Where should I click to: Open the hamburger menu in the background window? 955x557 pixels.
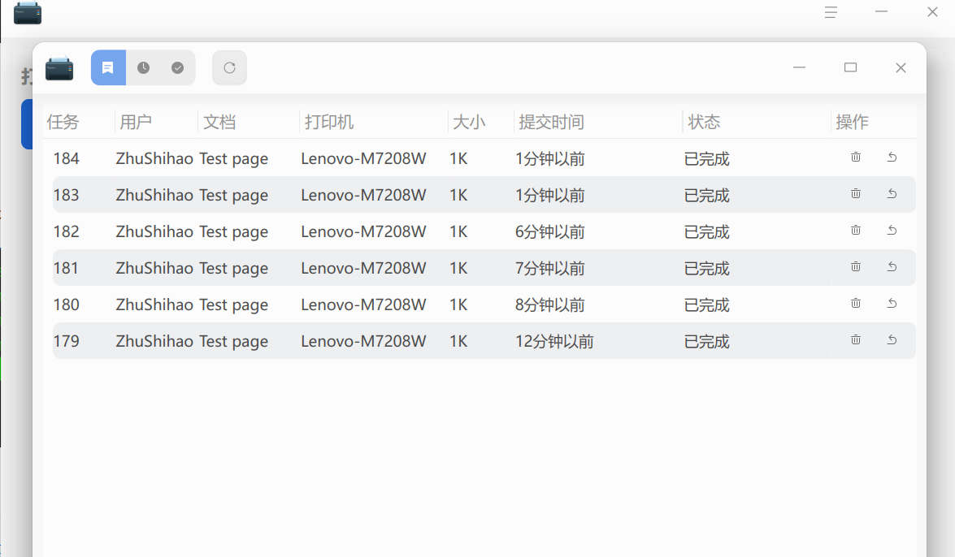831,12
